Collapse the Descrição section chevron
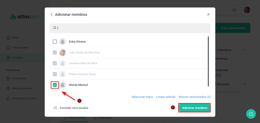The height and width of the screenshot is (123, 260). pos(244,84)
